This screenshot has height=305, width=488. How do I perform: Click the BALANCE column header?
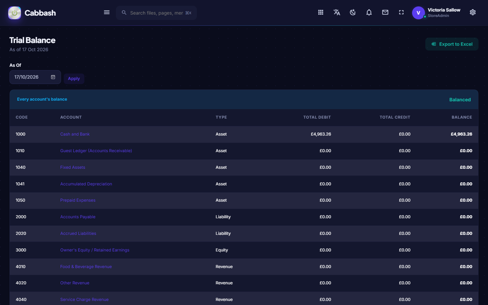click(x=462, y=117)
